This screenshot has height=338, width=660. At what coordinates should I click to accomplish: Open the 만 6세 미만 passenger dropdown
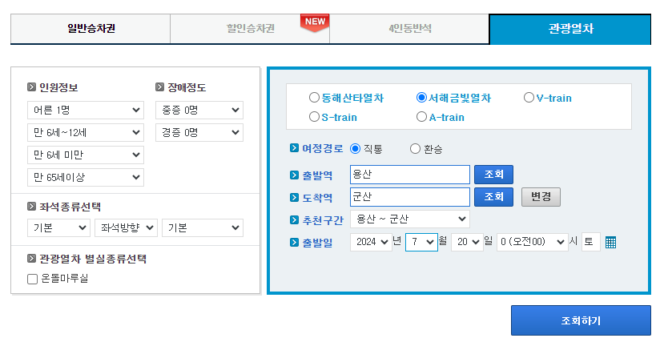tap(86, 155)
